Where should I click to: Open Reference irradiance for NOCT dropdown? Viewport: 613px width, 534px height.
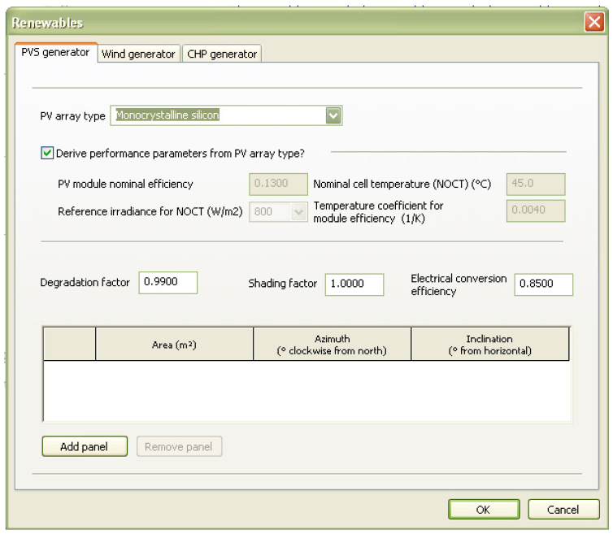click(298, 211)
